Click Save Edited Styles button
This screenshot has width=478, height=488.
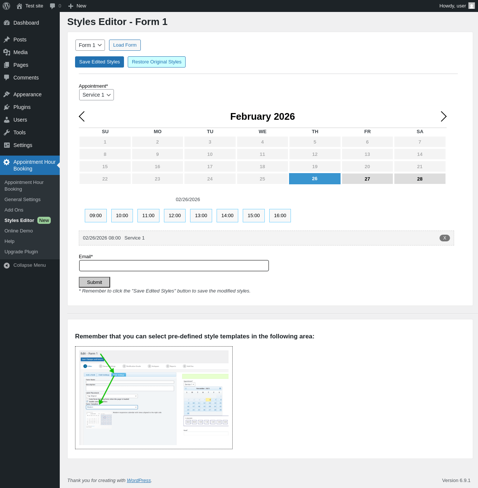pyautogui.click(x=99, y=62)
